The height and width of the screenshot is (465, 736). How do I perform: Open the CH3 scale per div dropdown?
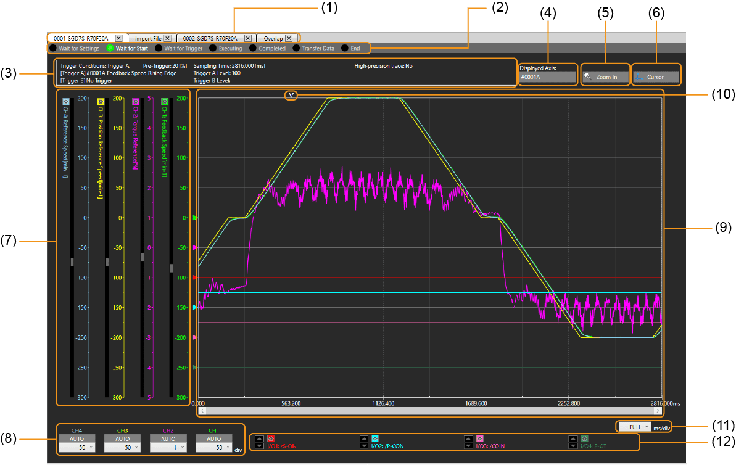pos(122,448)
